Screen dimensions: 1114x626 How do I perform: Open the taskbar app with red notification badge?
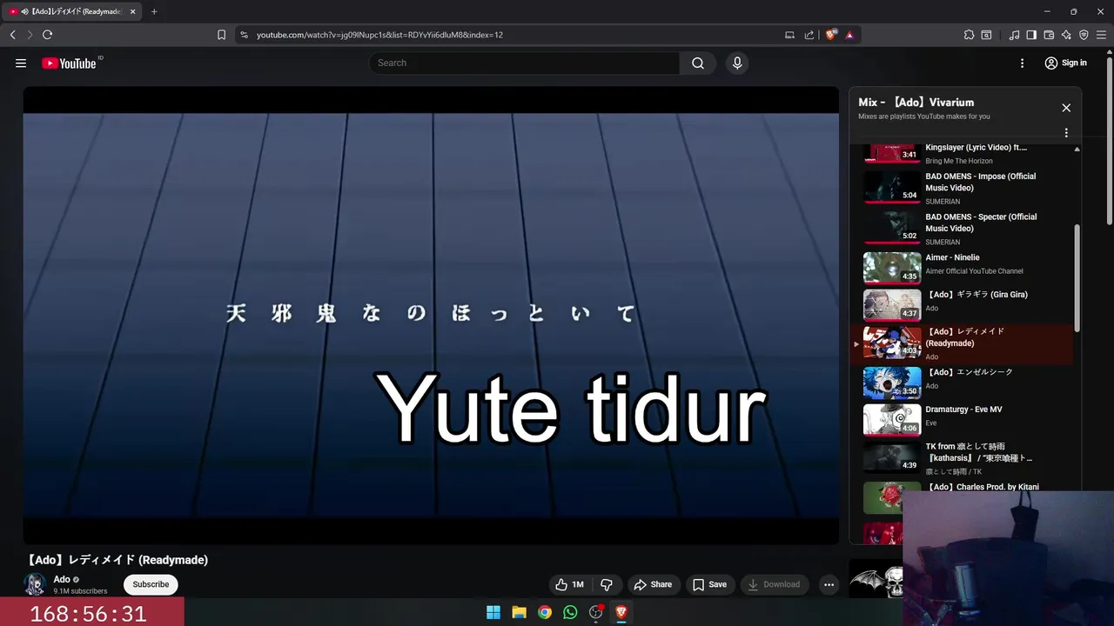(x=596, y=612)
